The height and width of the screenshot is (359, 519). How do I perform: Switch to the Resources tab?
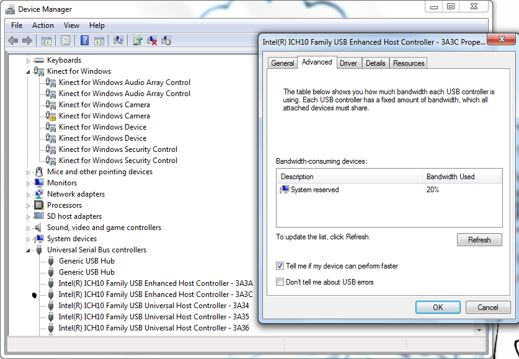(409, 63)
